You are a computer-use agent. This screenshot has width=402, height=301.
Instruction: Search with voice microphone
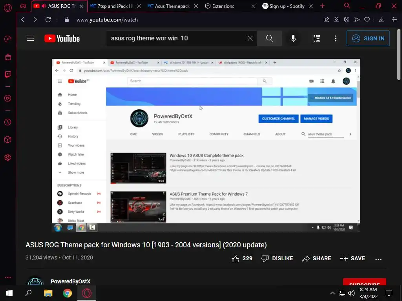tap(293, 38)
